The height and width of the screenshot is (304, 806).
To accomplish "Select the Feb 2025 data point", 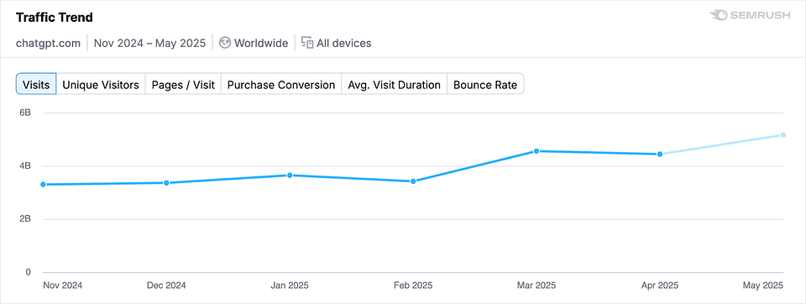I will point(413,181).
